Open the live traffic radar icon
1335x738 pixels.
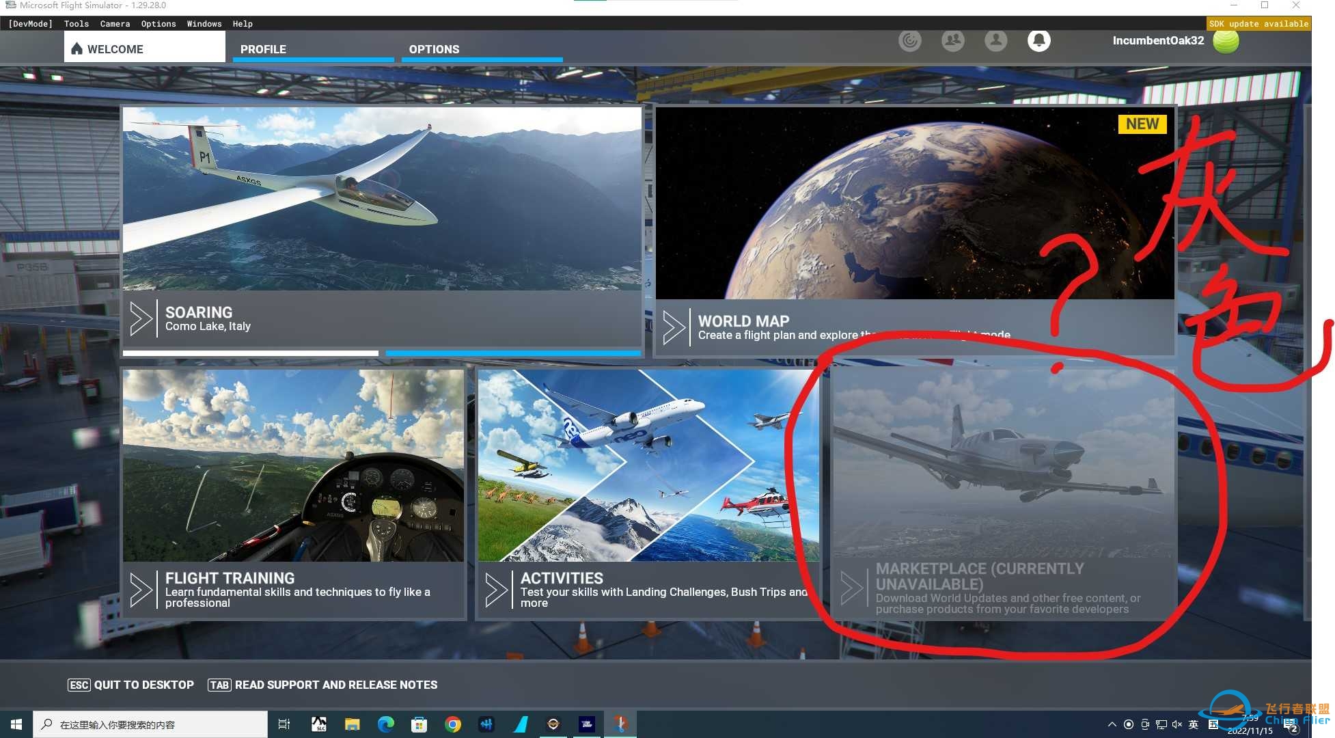[909, 41]
